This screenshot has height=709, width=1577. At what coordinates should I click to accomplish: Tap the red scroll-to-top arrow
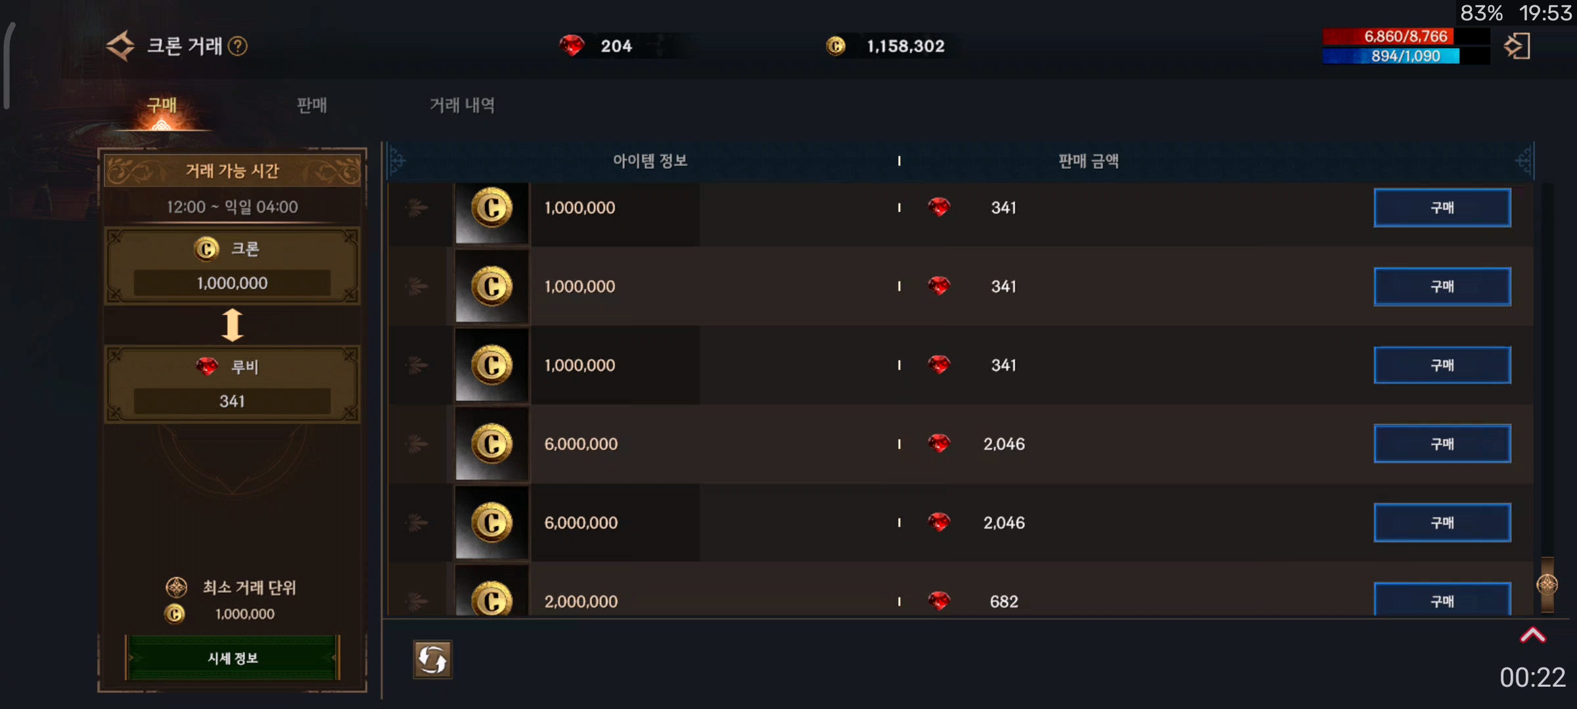point(1532,635)
